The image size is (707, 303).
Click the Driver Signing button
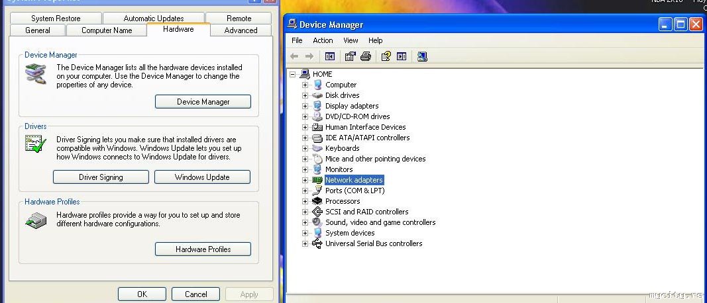101,177
